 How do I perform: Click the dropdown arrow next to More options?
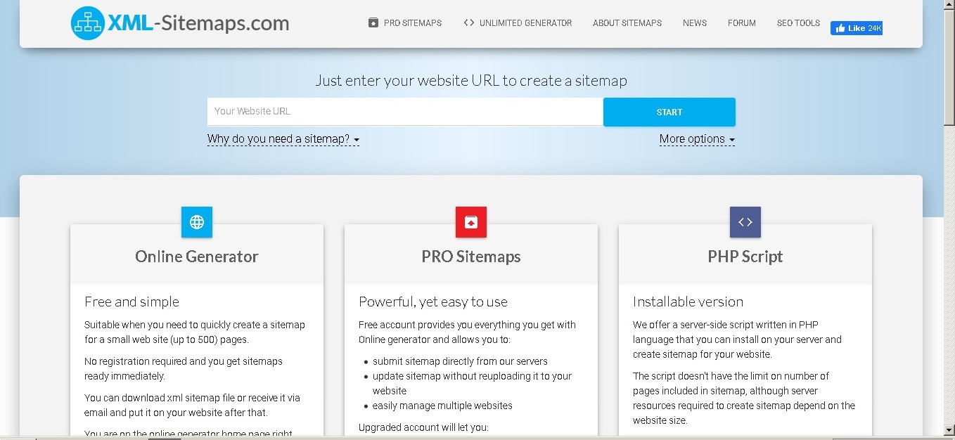click(x=732, y=140)
